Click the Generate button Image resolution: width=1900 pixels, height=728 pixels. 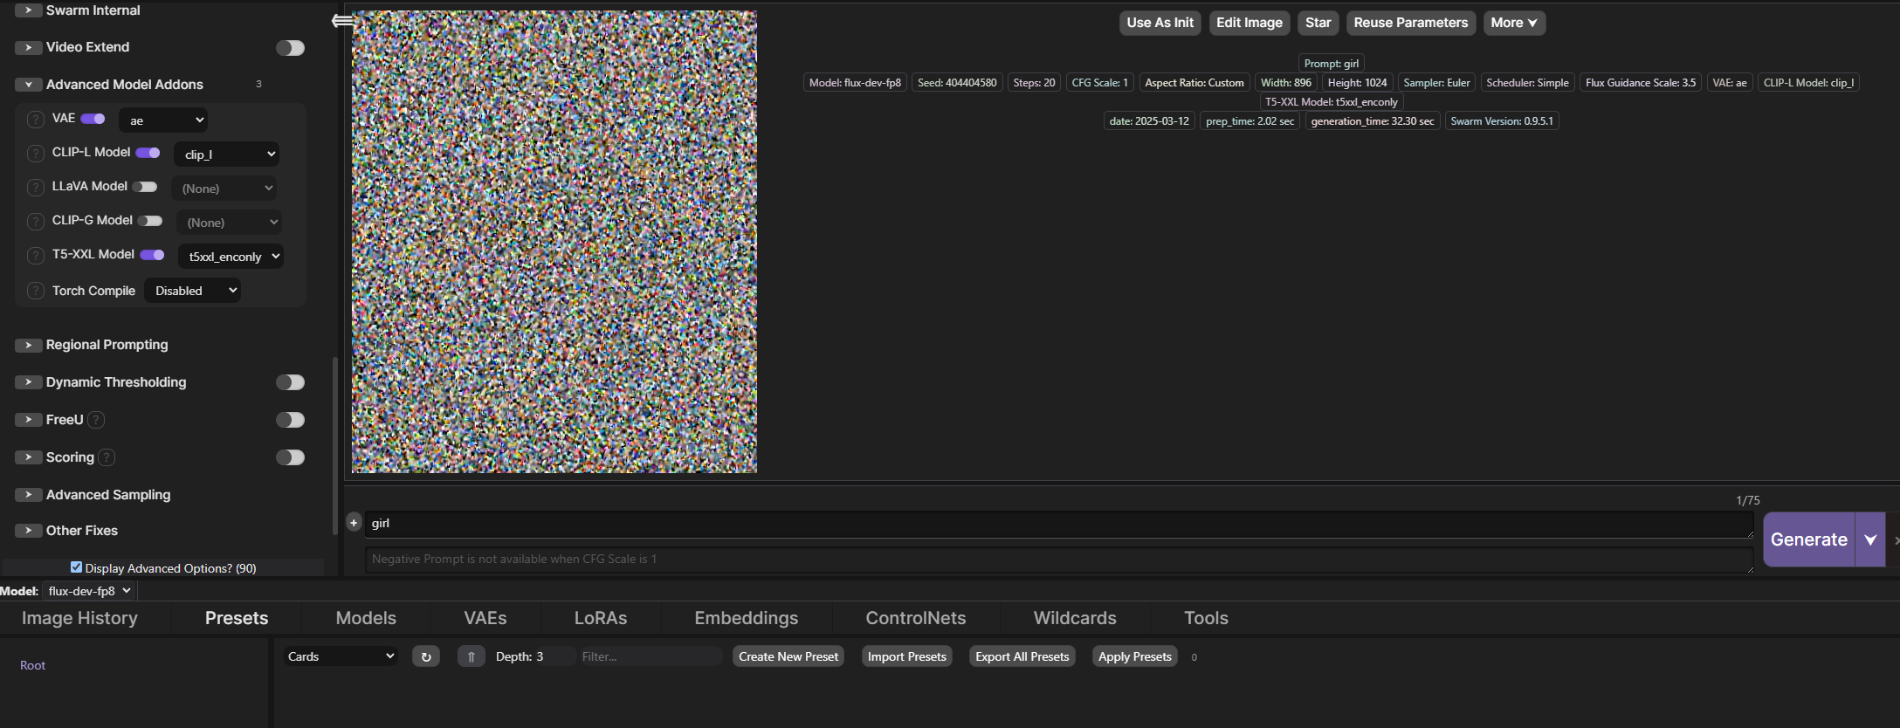tap(1809, 539)
